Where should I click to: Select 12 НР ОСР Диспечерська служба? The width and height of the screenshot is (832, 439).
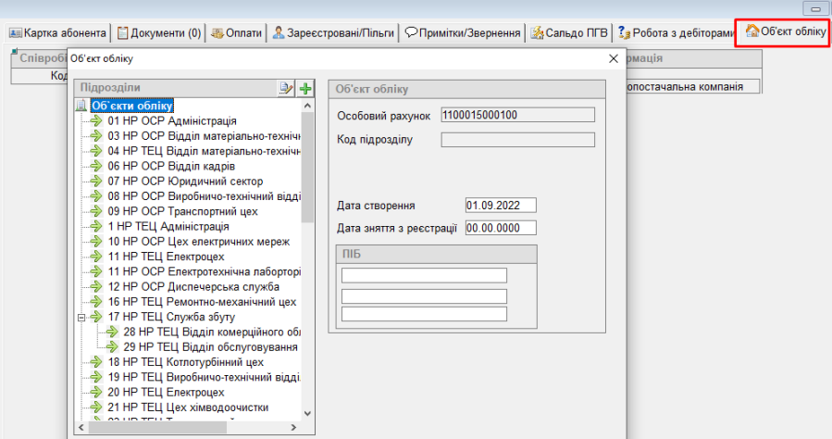[192, 287]
